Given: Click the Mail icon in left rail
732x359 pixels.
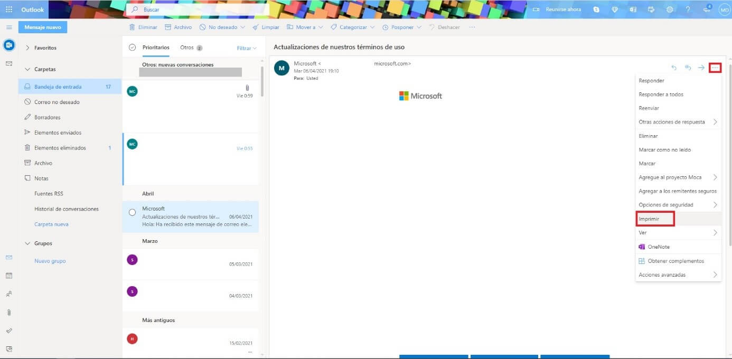Looking at the screenshot, I should tap(9, 257).
